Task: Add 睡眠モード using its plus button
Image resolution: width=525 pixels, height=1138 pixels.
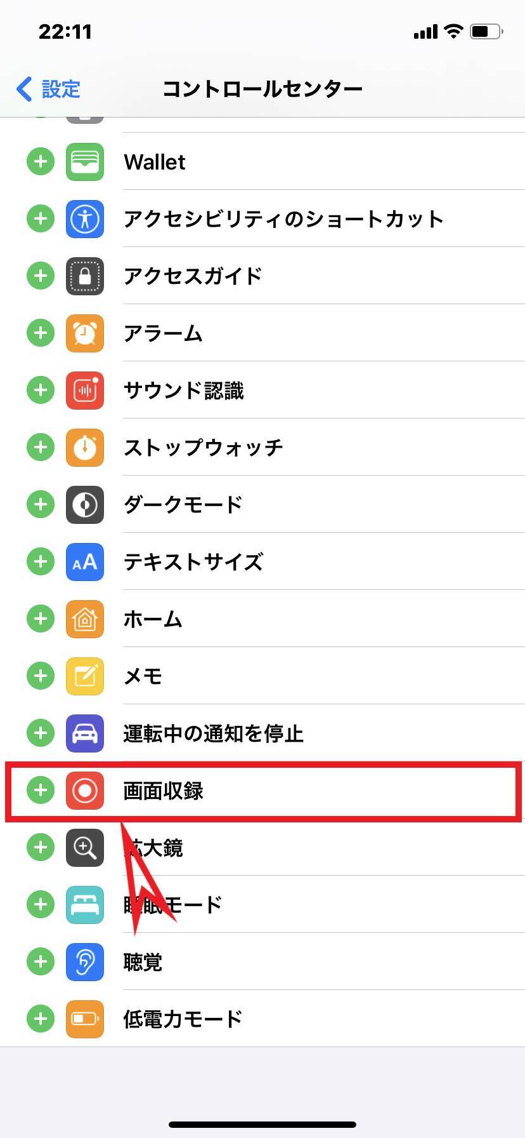Action: click(x=41, y=905)
